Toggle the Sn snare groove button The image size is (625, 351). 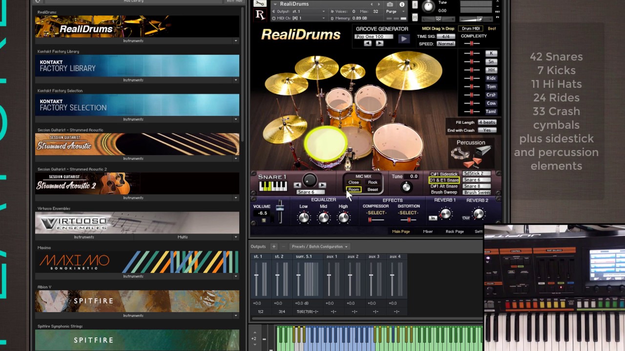[491, 61]
